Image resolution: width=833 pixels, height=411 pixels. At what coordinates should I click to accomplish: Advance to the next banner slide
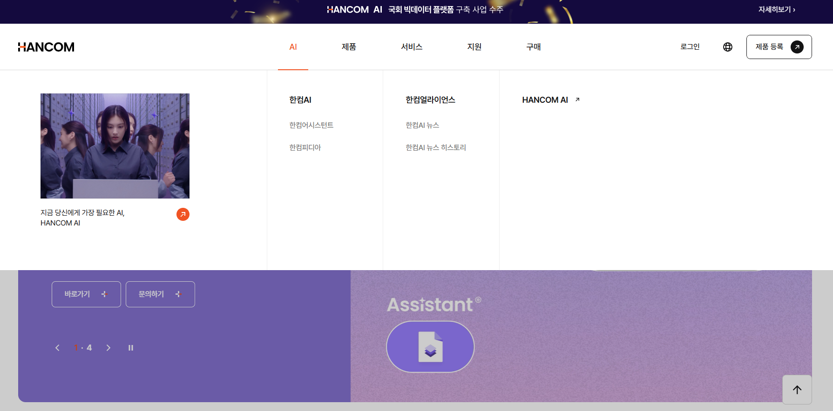click(108, 348)
